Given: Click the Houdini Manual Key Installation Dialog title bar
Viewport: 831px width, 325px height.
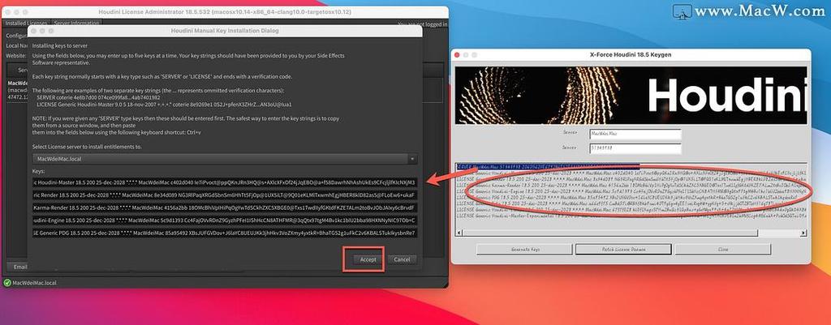Looking at the screenshot, I should (x=225, y=31).
